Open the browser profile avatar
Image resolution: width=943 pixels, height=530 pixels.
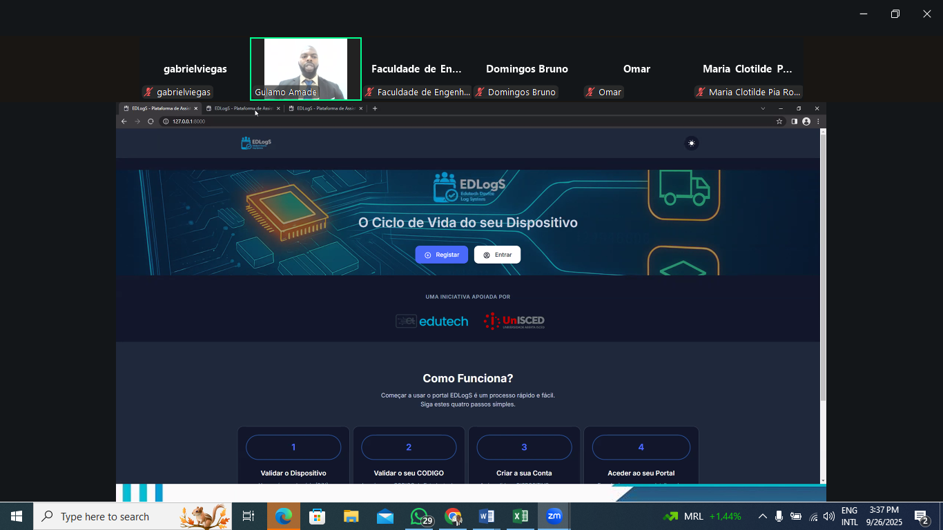[x=806, y=121]
